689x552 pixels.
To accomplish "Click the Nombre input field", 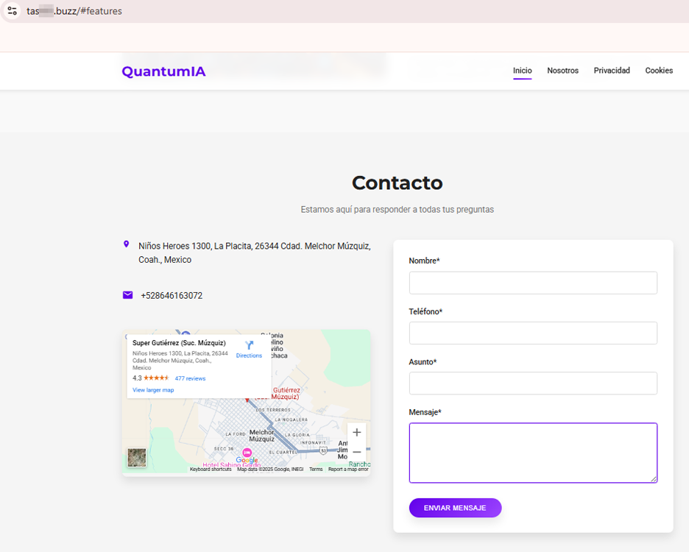I will tap(533, 283).
